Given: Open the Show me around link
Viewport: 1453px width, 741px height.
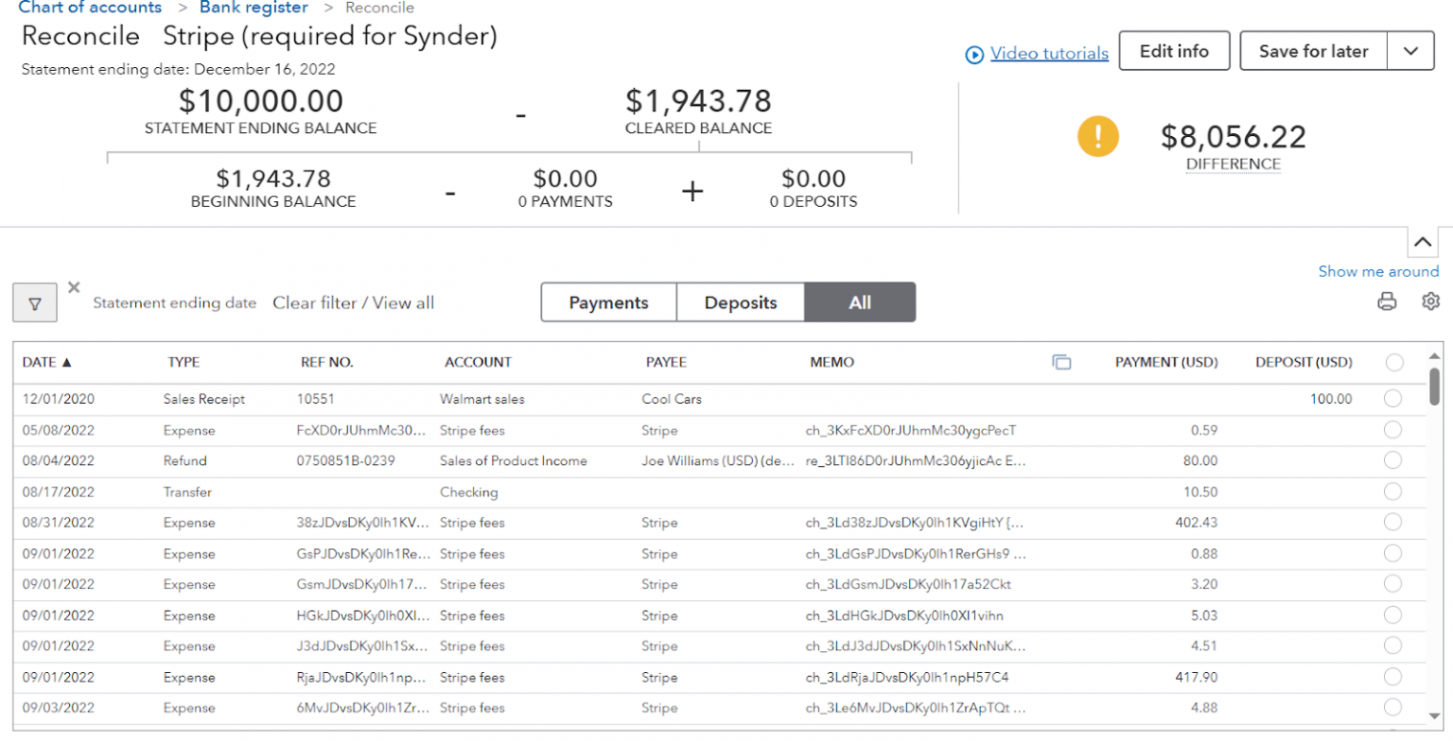Looking at the screenshot, I should 1378,271.
